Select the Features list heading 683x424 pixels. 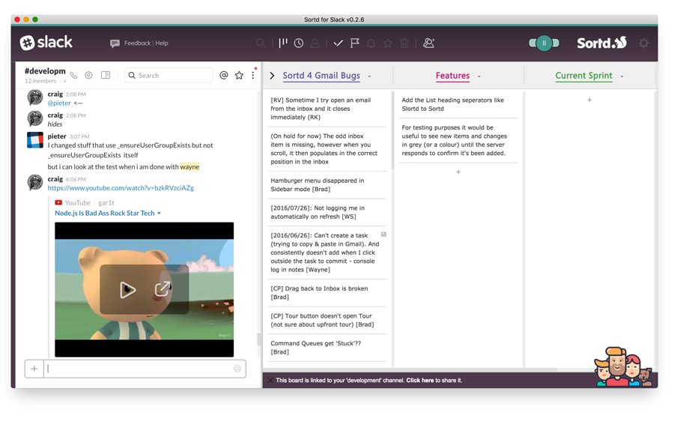(x=452, y=76)
